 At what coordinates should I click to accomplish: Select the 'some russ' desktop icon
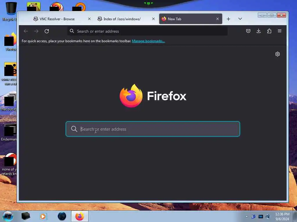coord(9,74)
